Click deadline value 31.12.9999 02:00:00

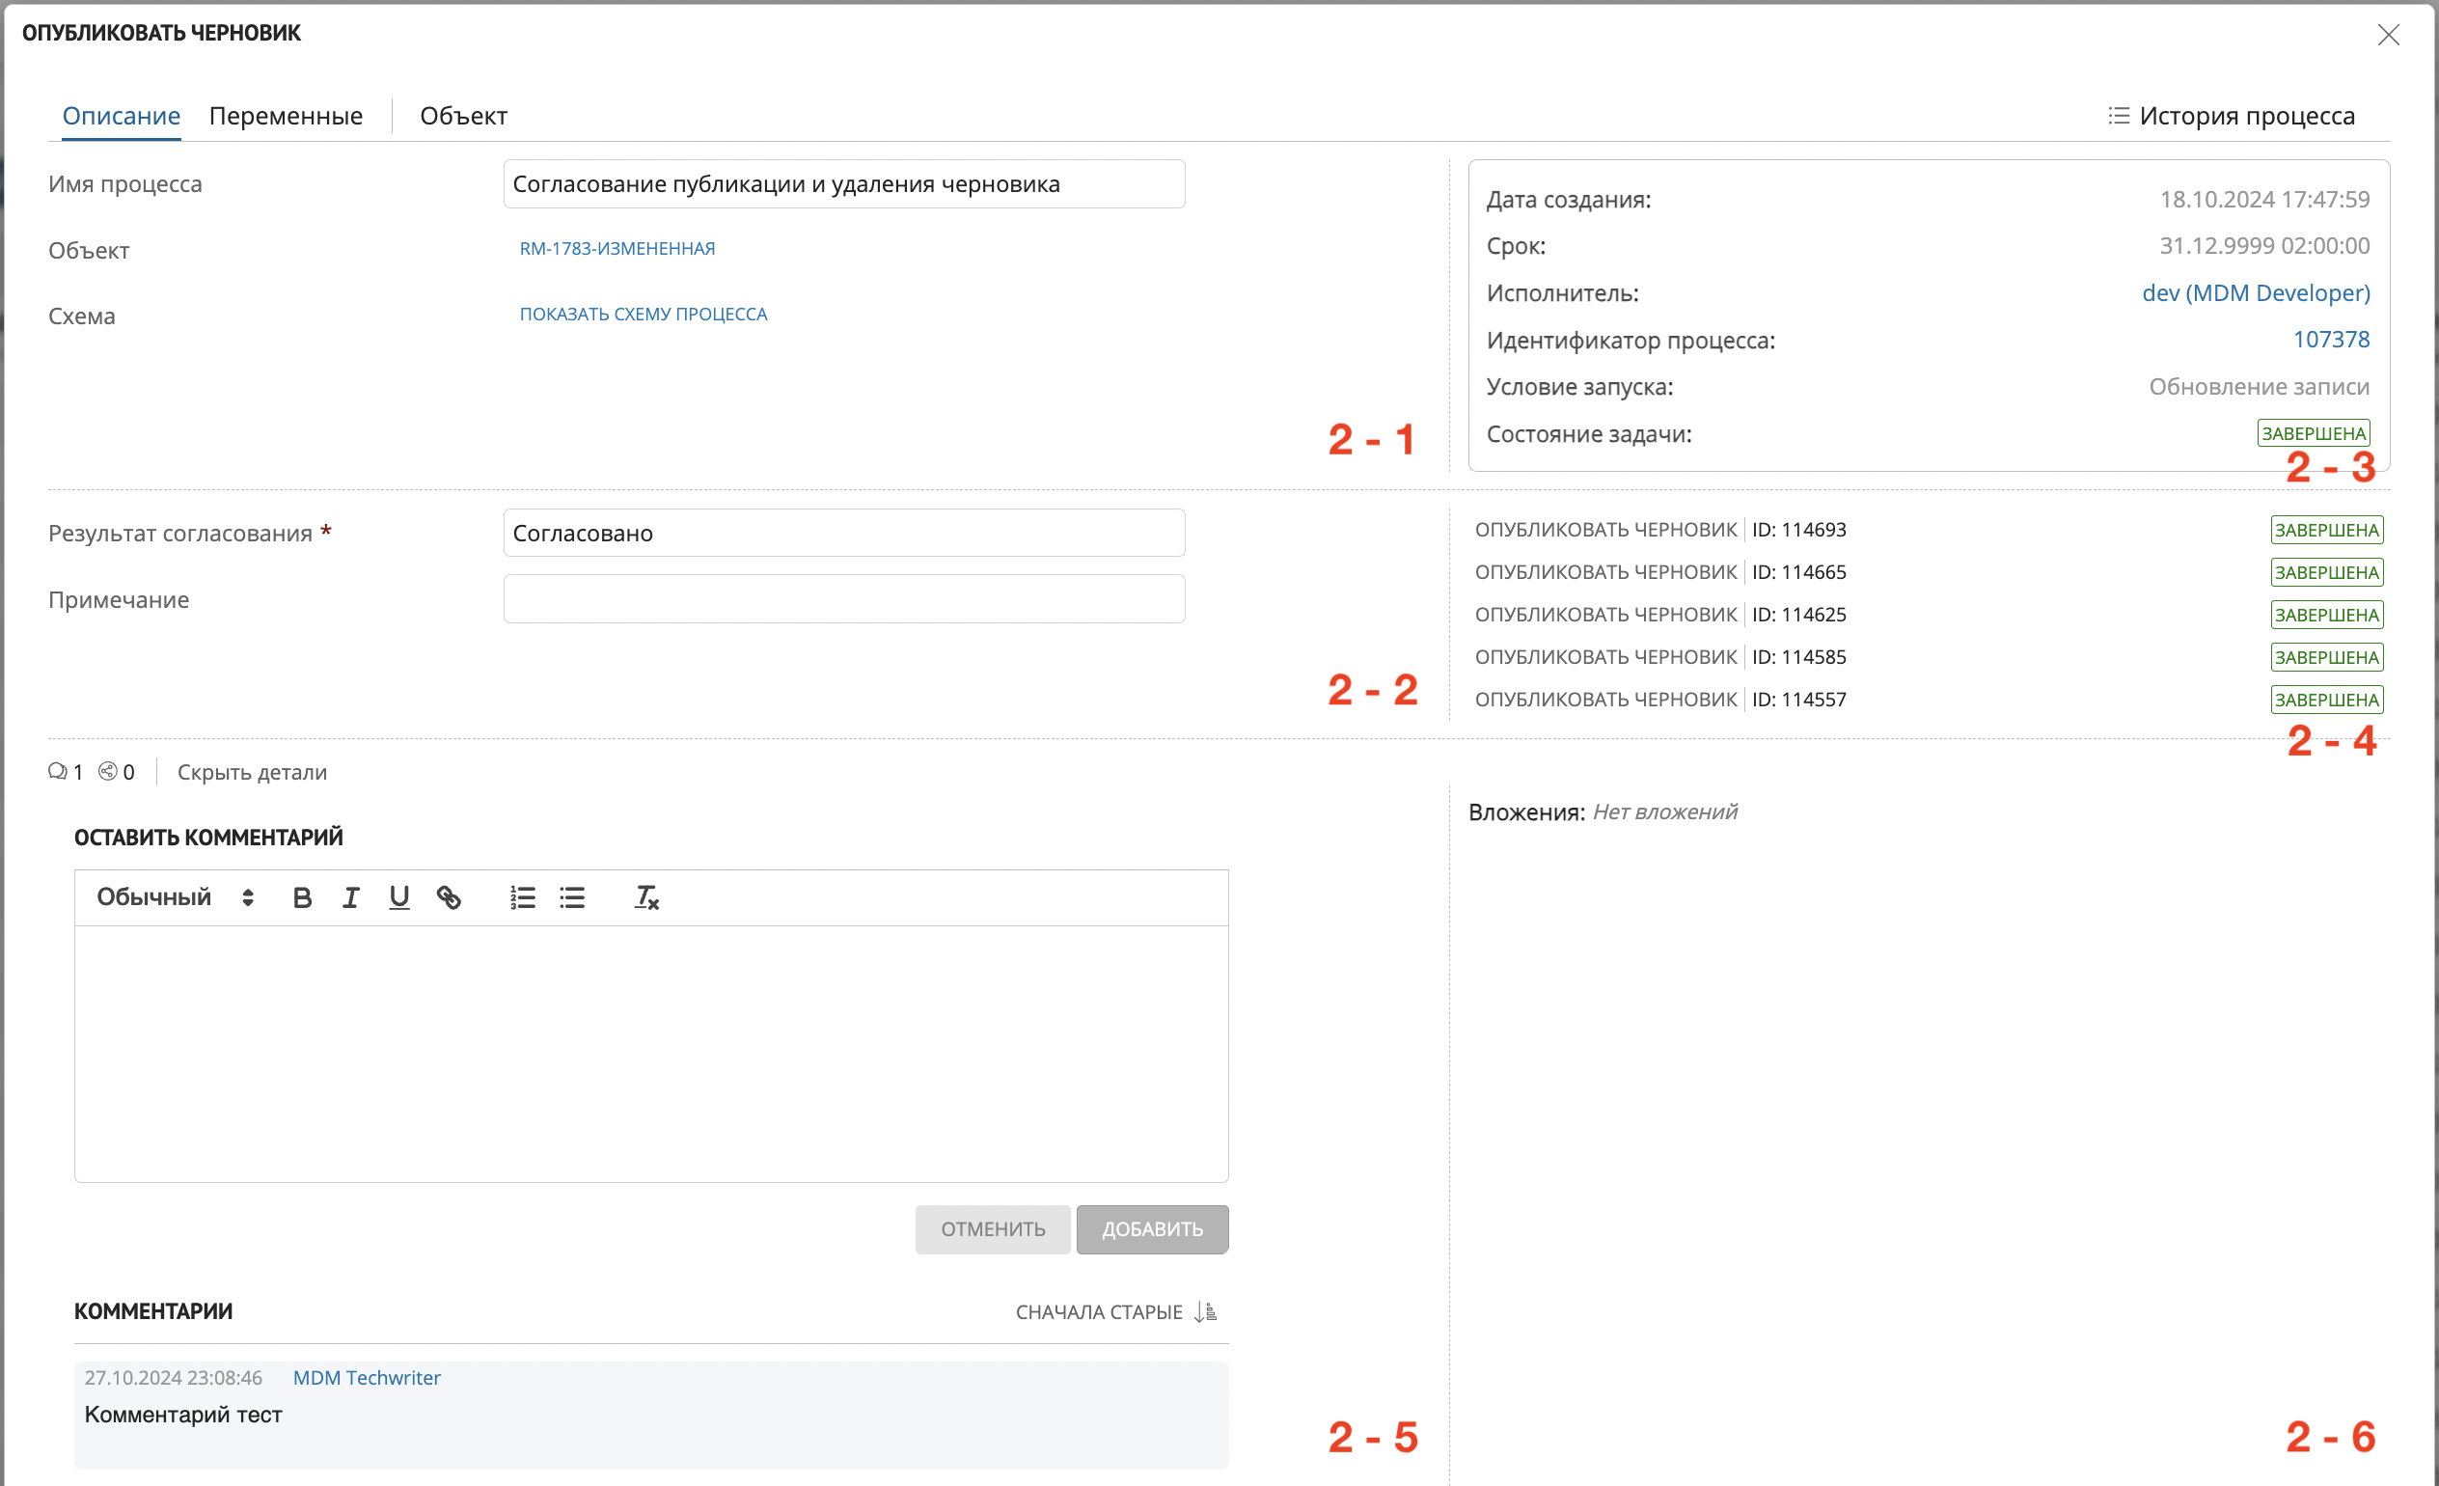2264,245
